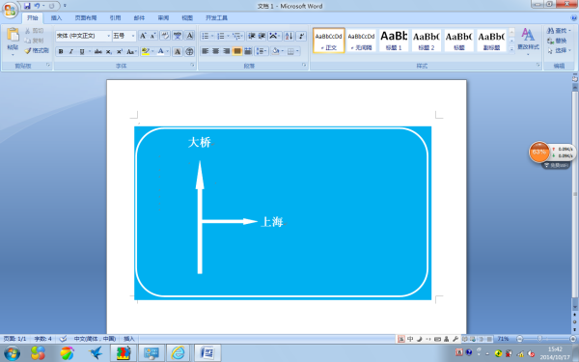This screenshot has width=579, height=362.
Task: Apply superscript formatting
Action: coord(120,52)
